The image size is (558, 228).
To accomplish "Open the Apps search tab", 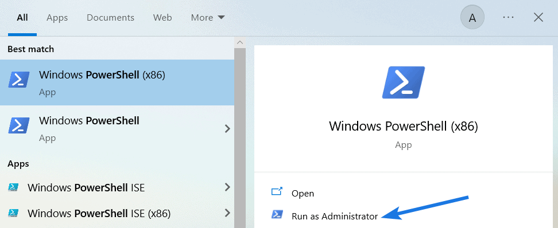I will point(57,18).
